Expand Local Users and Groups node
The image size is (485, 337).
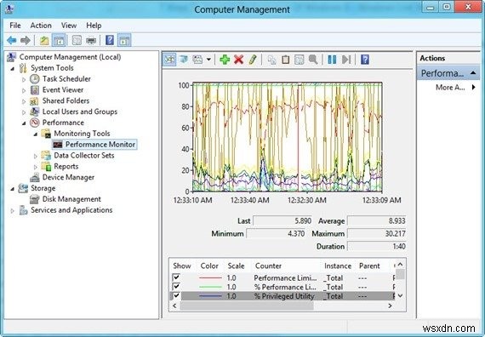coord(24,112)
